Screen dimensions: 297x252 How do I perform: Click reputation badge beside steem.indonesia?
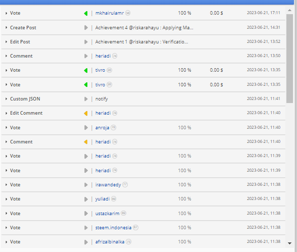pyautogui.click(x=135, y=227)
